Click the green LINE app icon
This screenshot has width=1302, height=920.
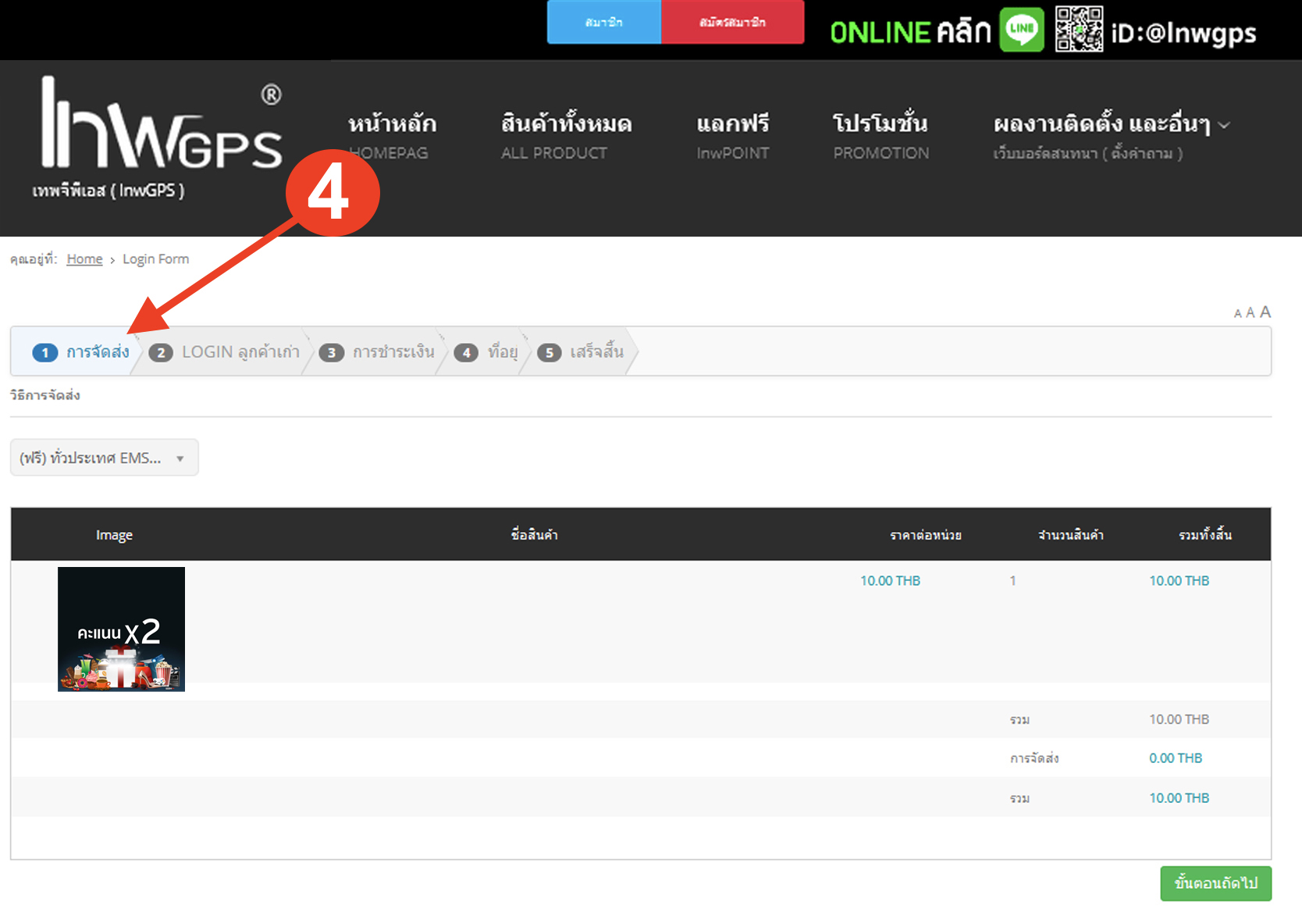point(1022,30)
